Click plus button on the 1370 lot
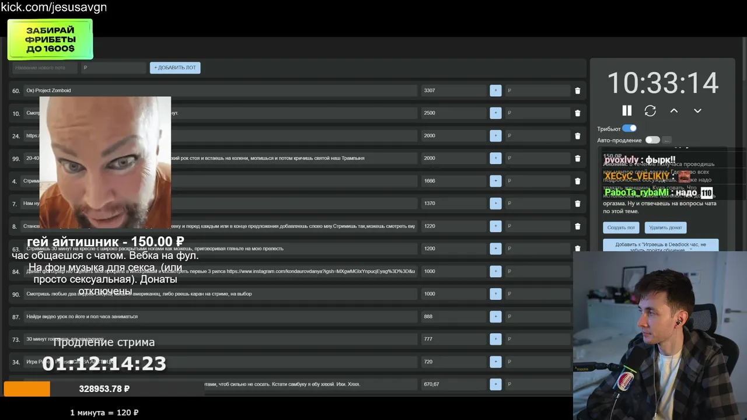 point(495,204)
